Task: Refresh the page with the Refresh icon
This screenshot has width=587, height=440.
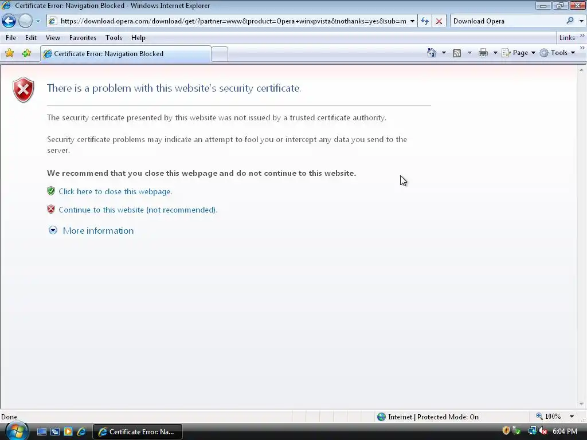Action: [x=425, y=21]
